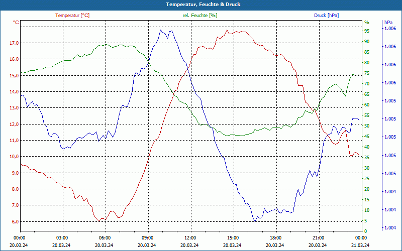Click the 6,0 value on temperature axis
Image resolution: width=402 pixels, height=251 pixels.
tap(15, 221)
